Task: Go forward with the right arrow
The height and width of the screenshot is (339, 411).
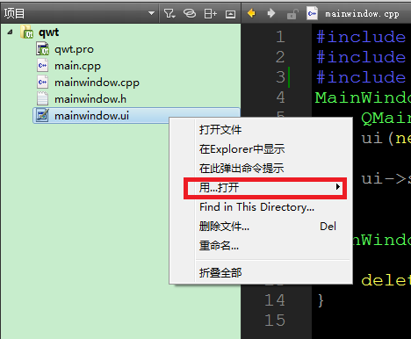Action: click(271, 13)
